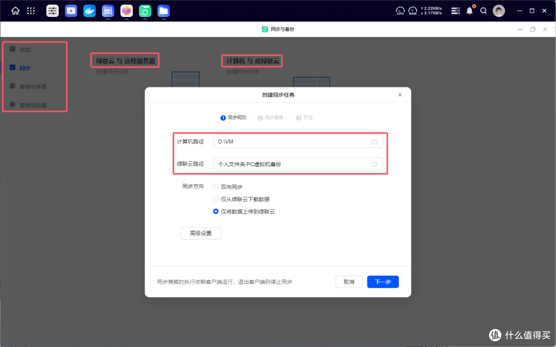Select the 绿联云 与 远程服务器 sync card

coord(148,81)
